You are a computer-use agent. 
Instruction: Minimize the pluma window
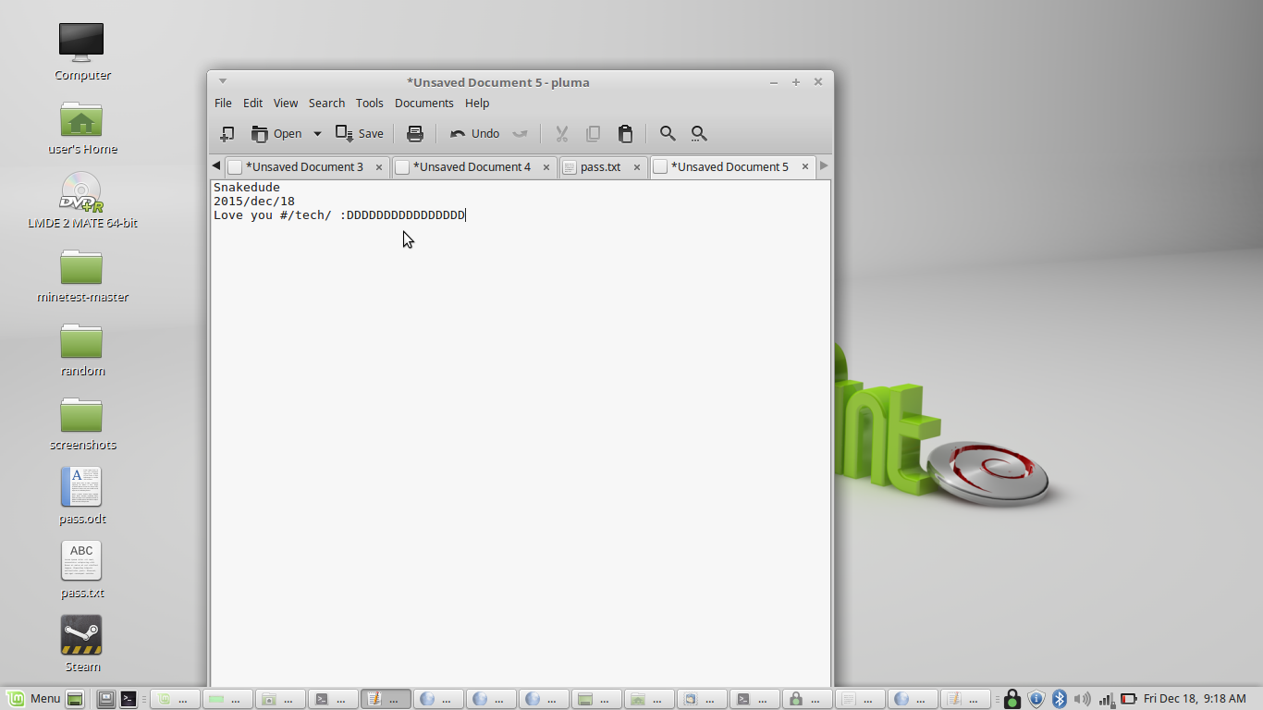tap(774, 82)
